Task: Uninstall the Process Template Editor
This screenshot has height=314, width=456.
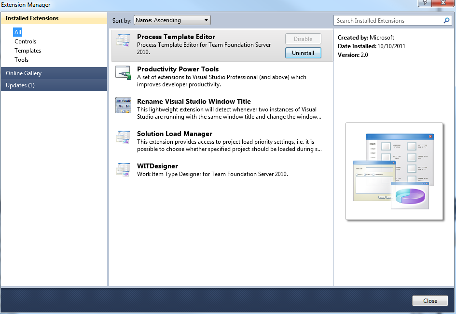Action: [x=303, y=53]
